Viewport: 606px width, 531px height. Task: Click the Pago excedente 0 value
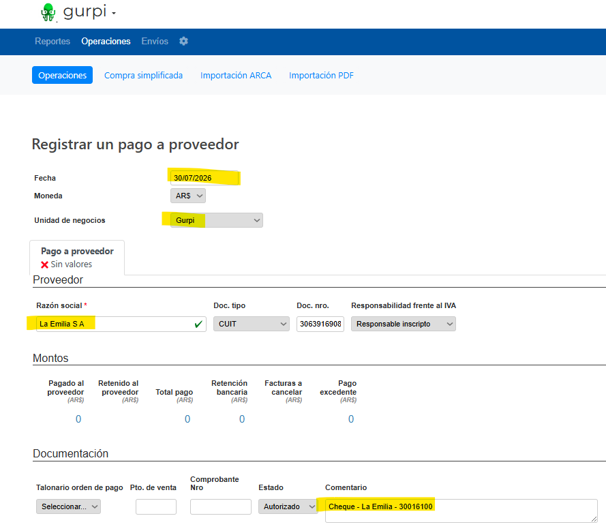click(351, 419)
